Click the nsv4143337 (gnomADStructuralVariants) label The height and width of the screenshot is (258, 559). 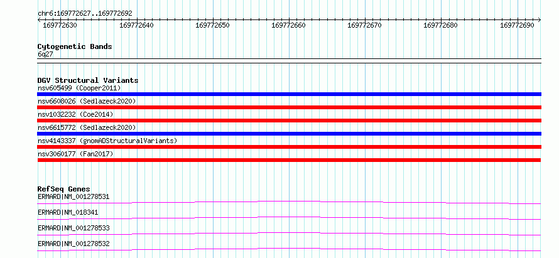click(x=107, y=141)
